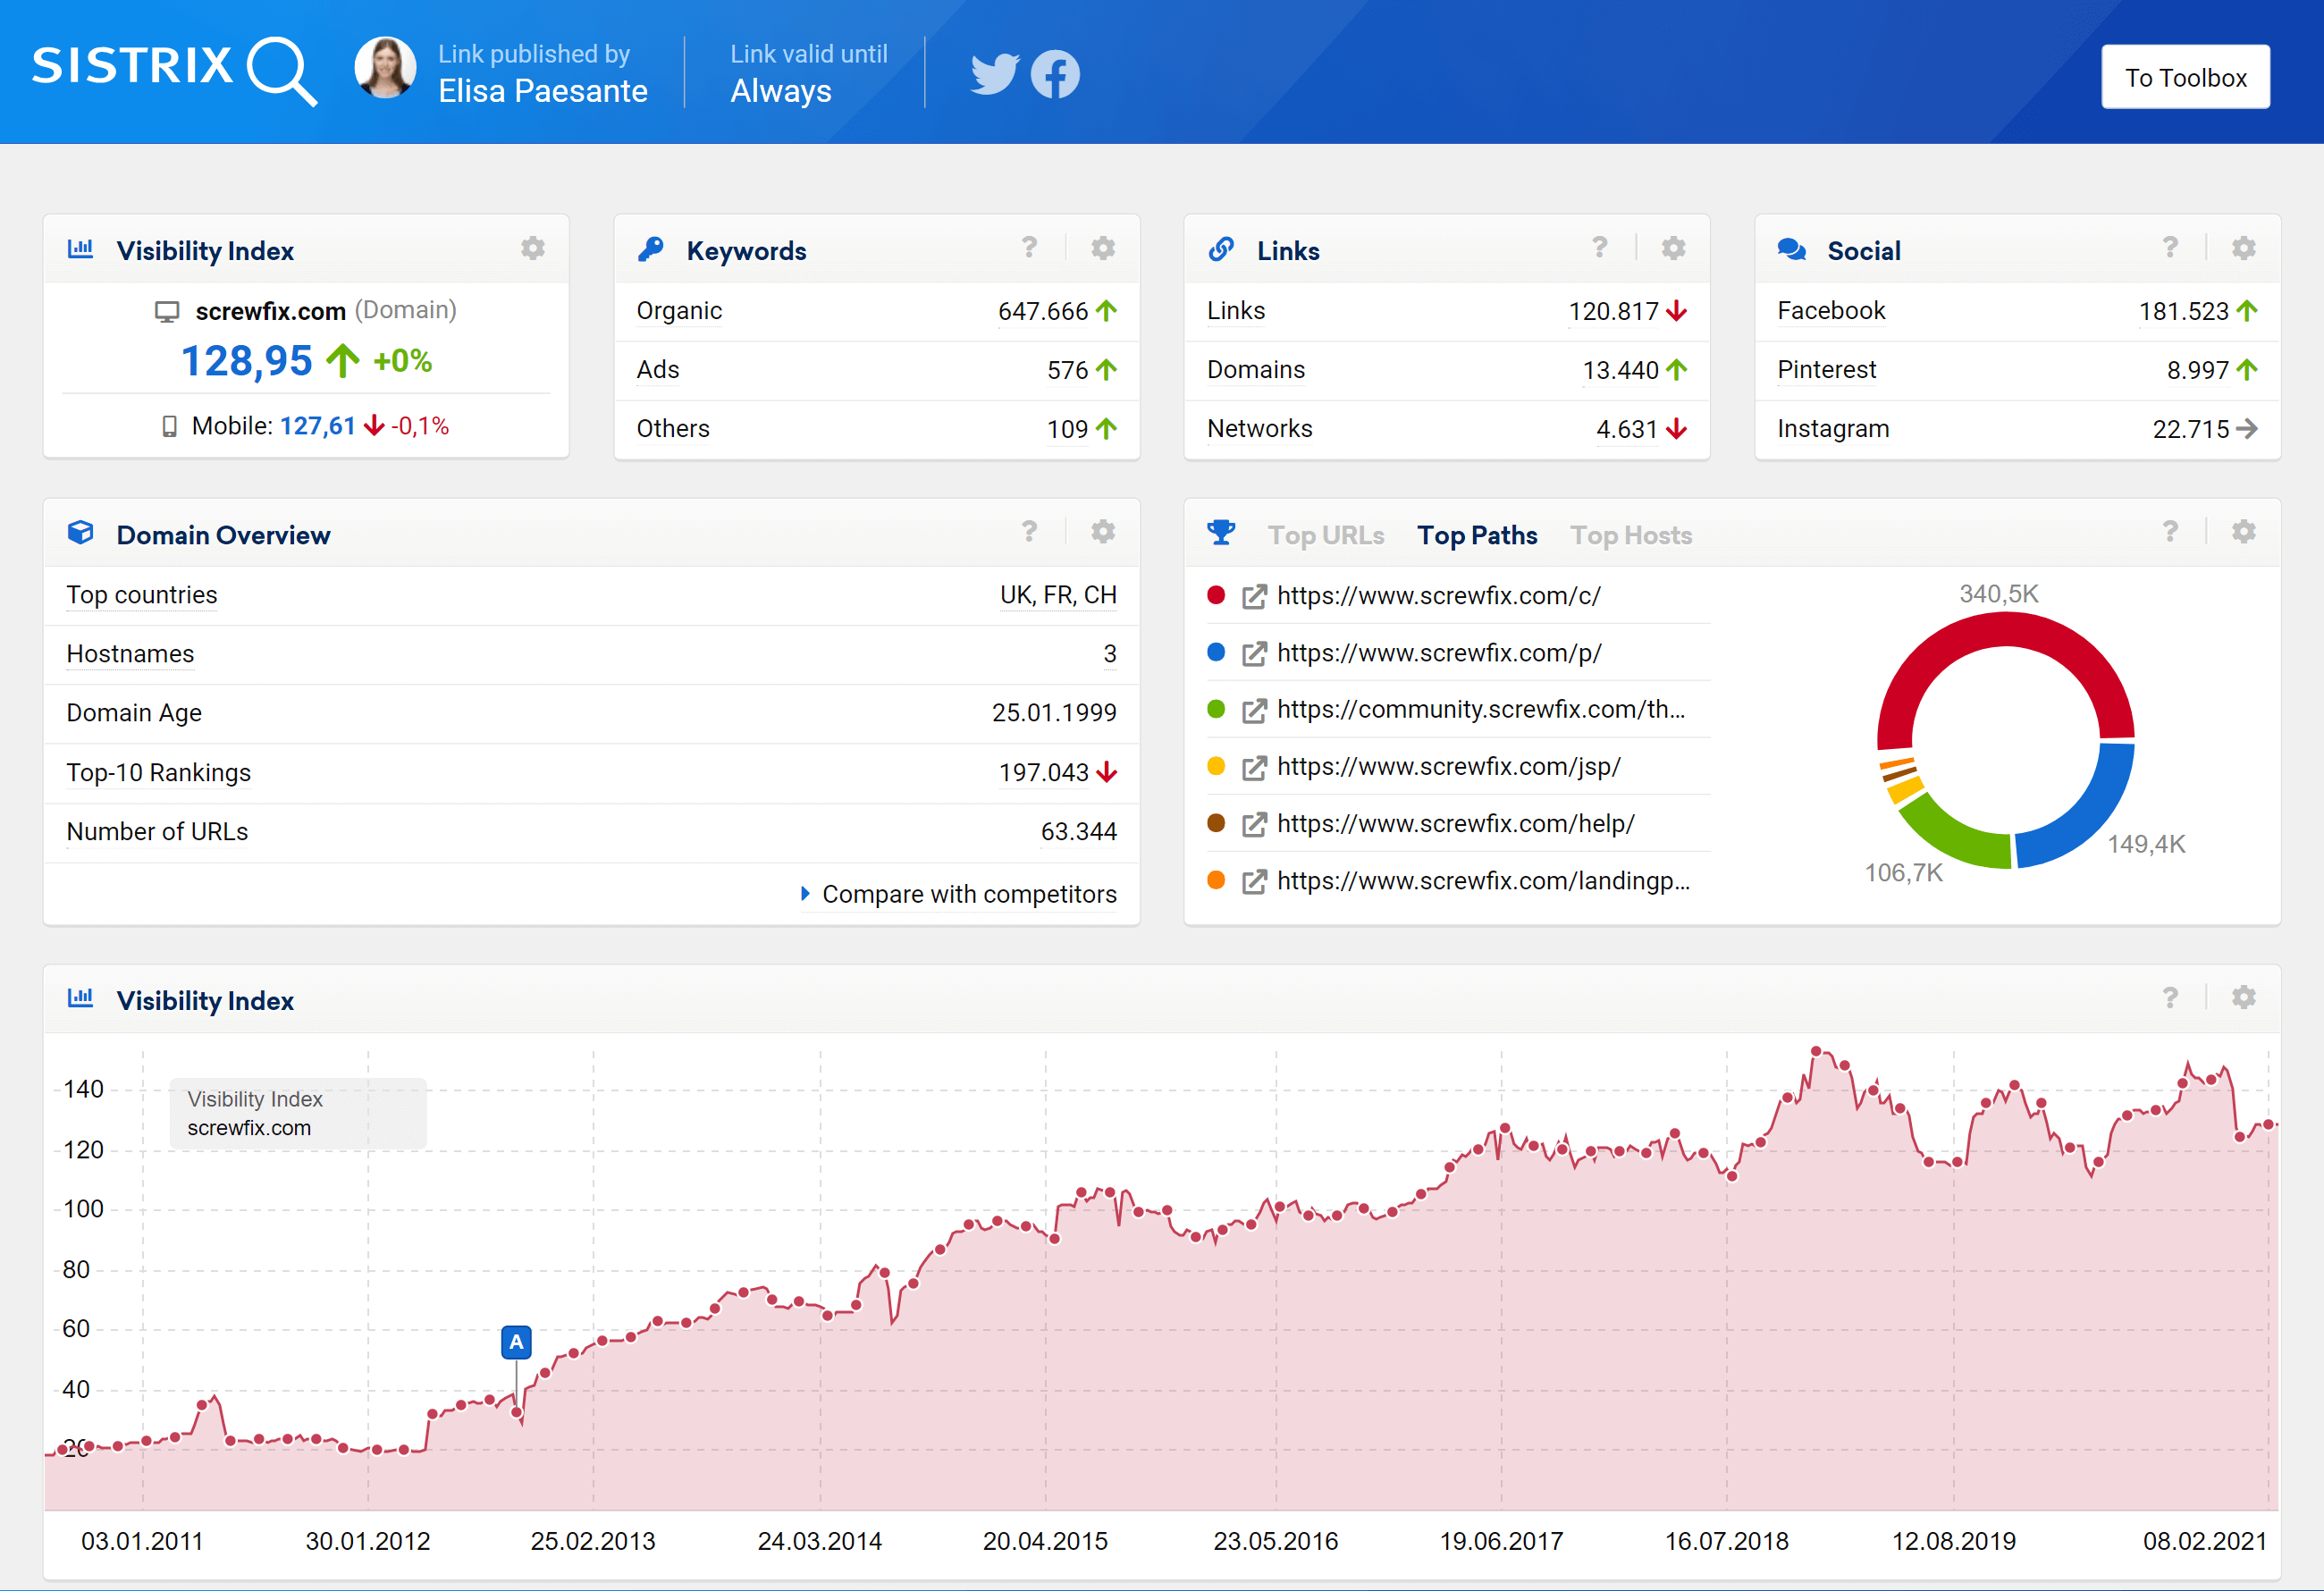Click the Organic keywords value 647.666
Viewport: 2324px width, 1591px height.
[x=1043, y=311]
